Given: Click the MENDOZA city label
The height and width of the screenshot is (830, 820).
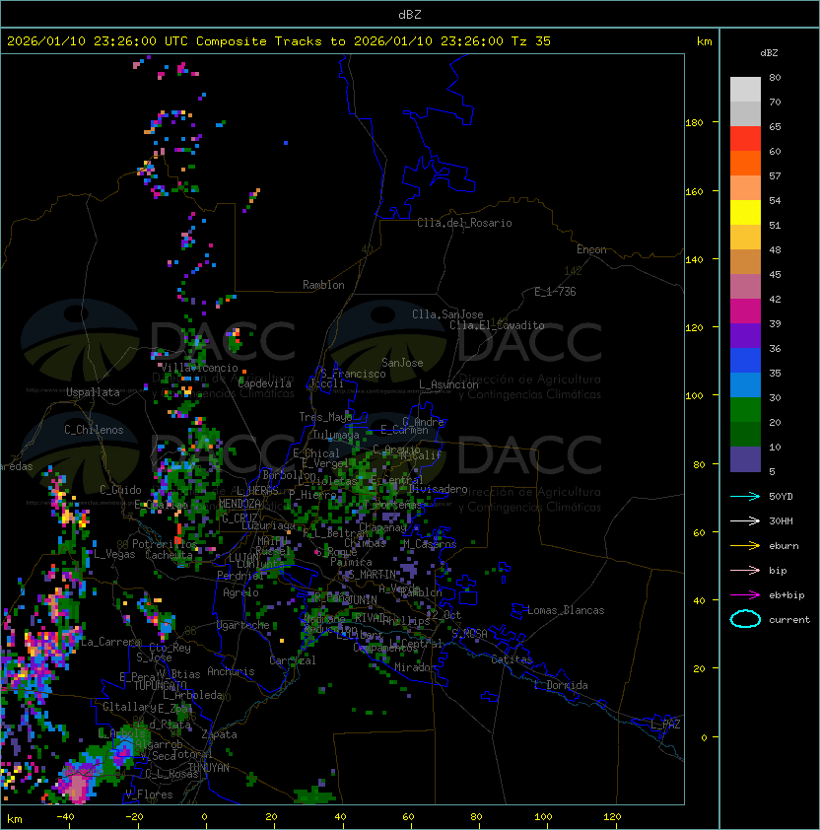Looking at the screenshot, I should (239, 504).
